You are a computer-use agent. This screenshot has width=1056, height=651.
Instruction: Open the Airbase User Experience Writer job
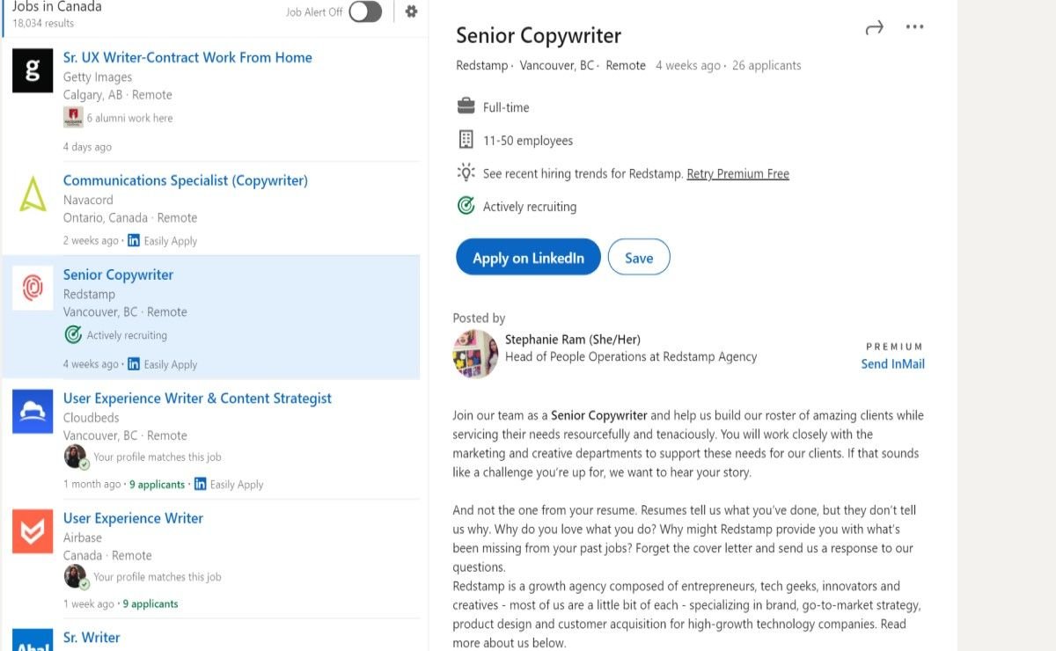pyautogui.click(x=133, y=518)
